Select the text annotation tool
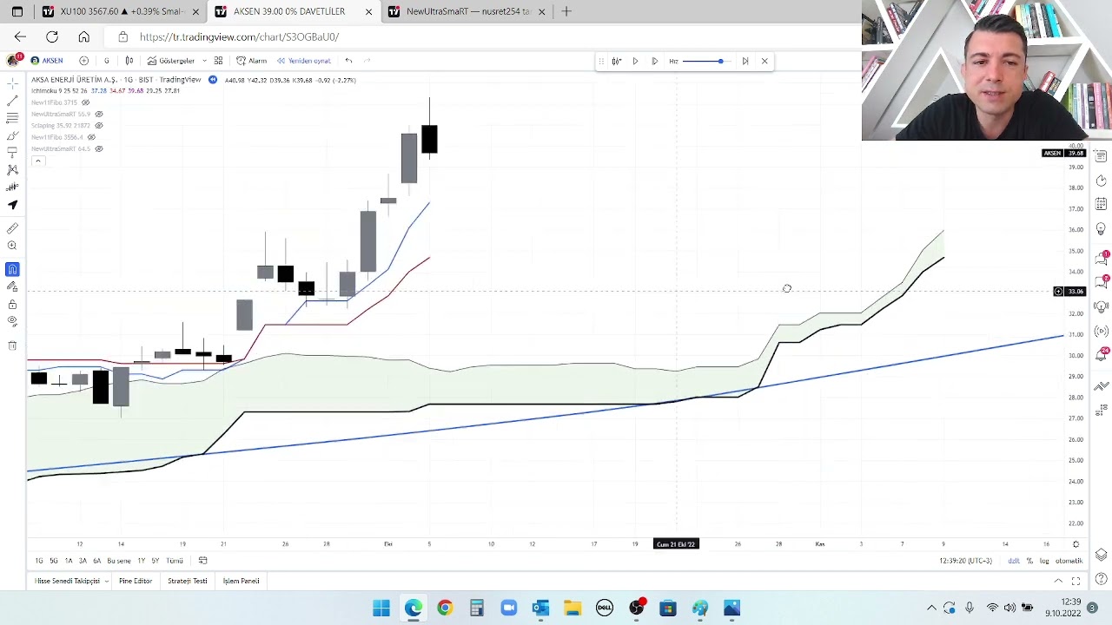The image size is (1112, 625). [12, 153]
